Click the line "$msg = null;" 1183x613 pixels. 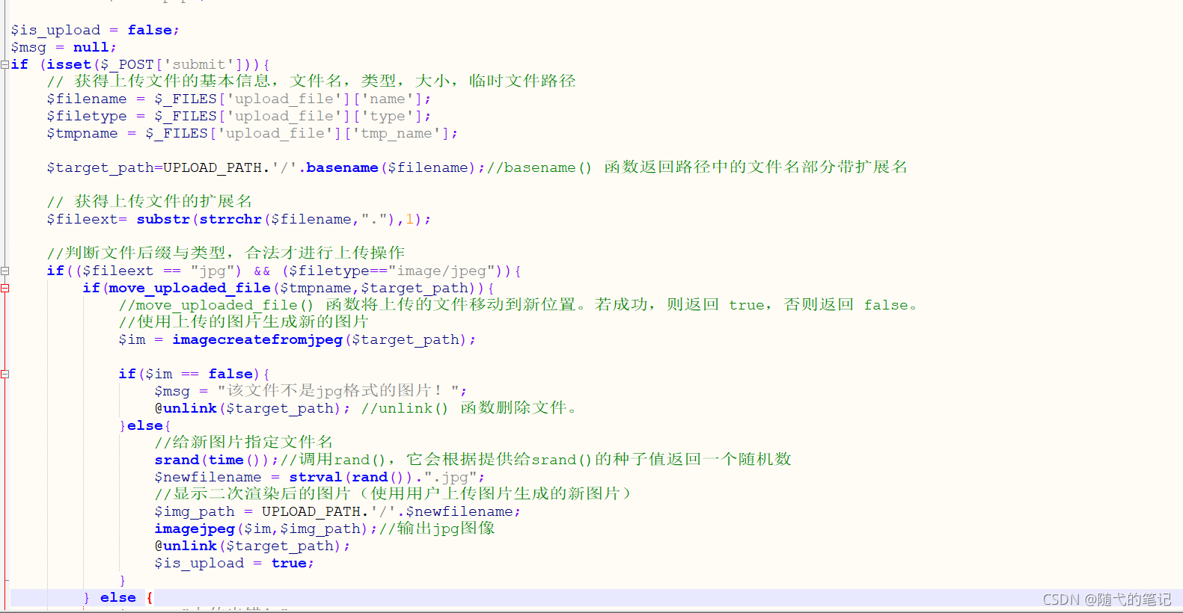tap(64, 47)
